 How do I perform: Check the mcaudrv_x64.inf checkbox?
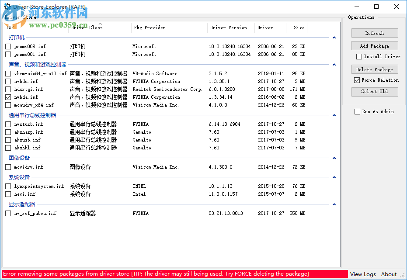click(x=8, y=105)
